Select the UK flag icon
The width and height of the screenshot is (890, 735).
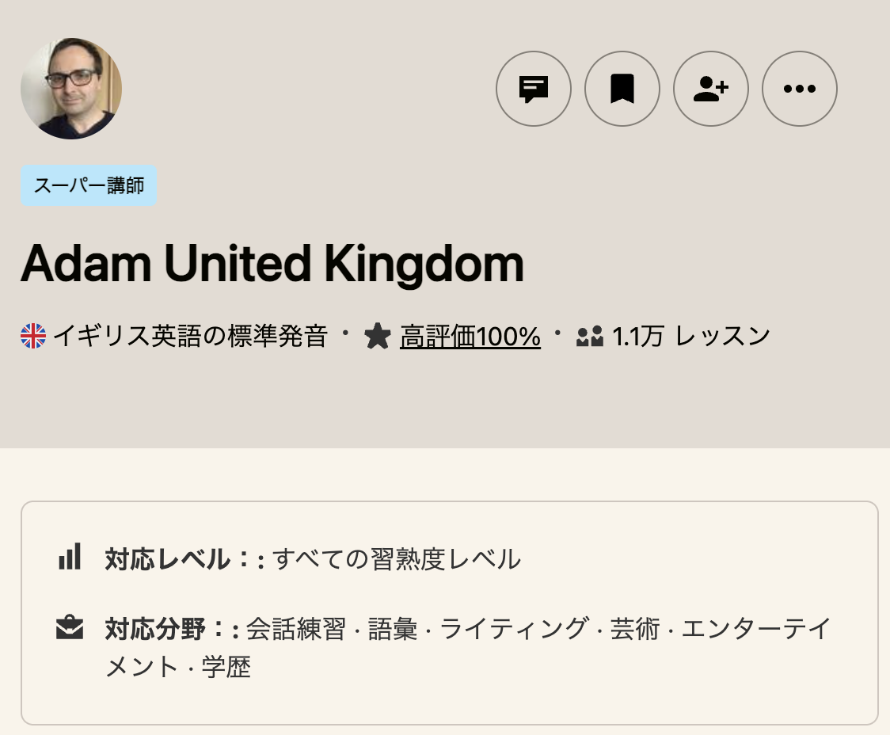32,335
